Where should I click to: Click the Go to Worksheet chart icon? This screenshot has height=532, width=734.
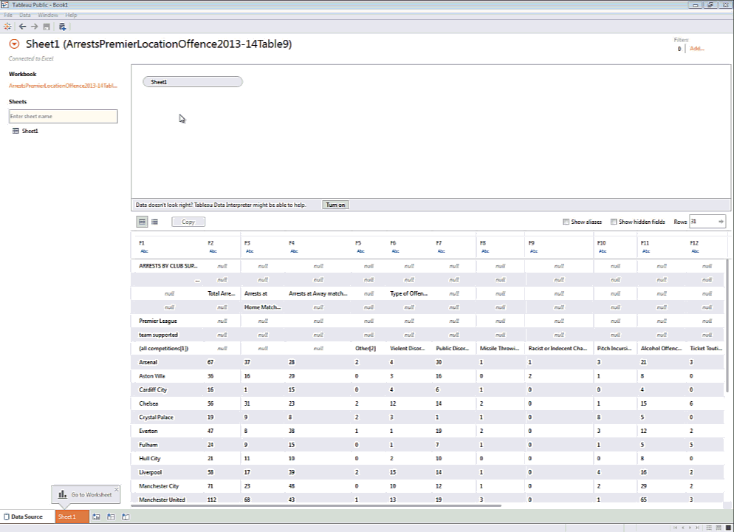click(x=62, y=494)
